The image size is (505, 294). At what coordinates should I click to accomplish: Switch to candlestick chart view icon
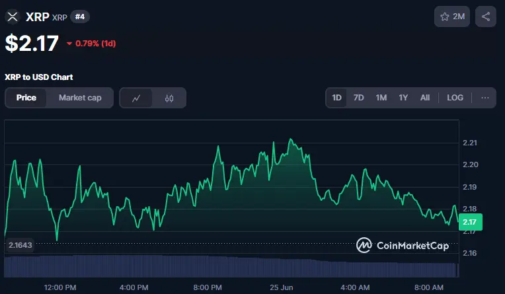coord(169,98)
